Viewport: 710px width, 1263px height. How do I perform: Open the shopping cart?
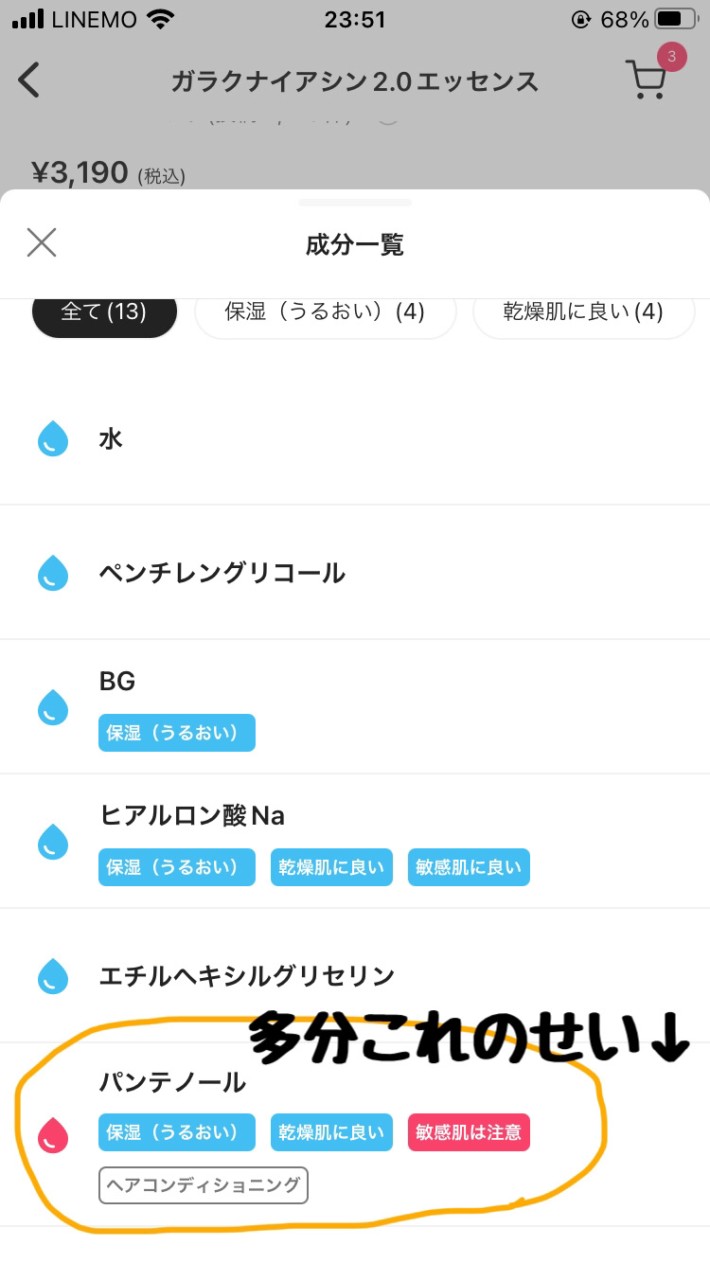point(647,80)
